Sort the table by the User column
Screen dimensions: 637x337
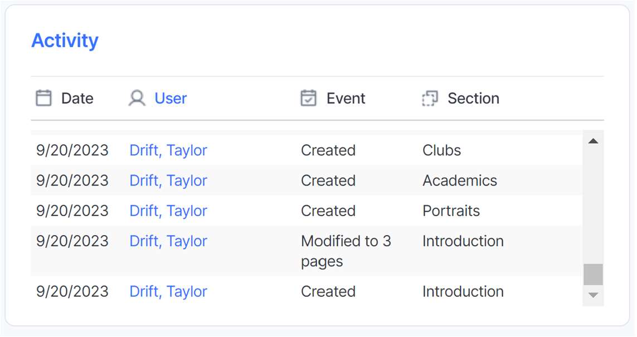click(x=171, y=98)
